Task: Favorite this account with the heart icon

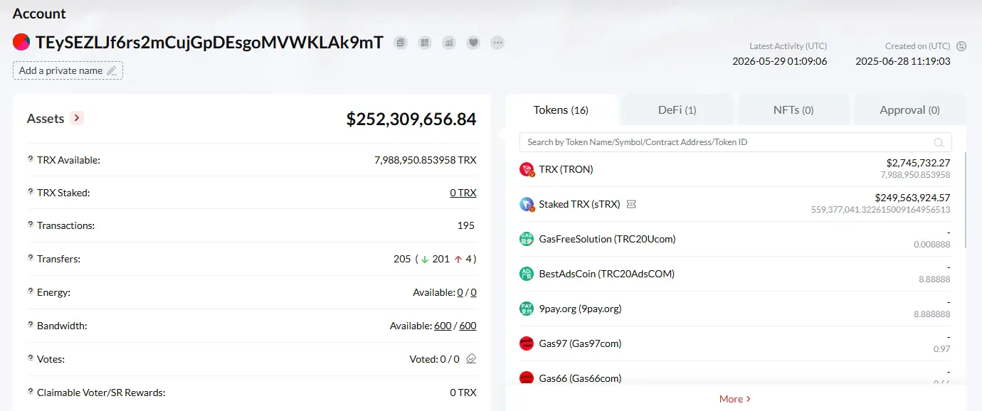Action: pos(473,43)
